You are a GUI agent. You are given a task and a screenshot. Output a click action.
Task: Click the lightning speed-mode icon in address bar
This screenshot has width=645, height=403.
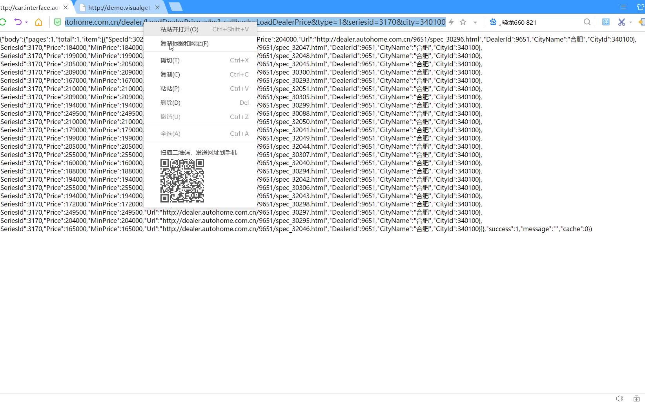pyautogui.click(x=451, y=22)
